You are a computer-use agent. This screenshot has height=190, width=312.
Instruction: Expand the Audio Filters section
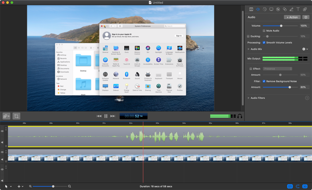[x=248, y=98]
